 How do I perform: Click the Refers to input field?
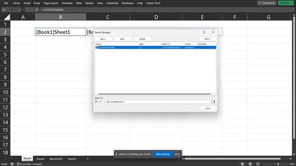[158, 101]
